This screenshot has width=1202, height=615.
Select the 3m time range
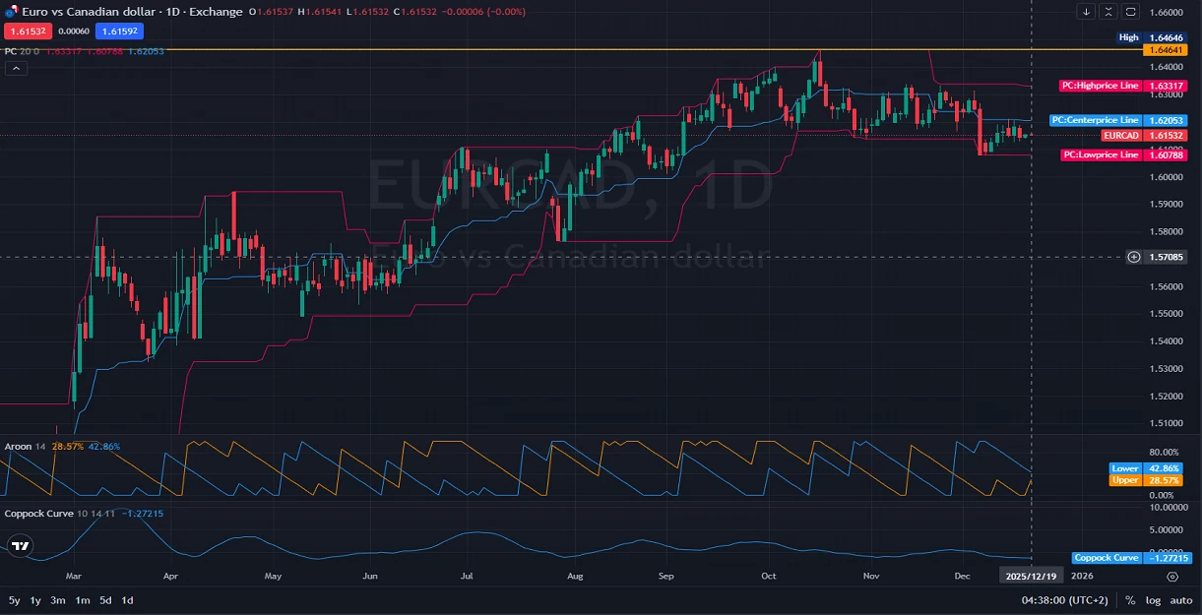58,600
